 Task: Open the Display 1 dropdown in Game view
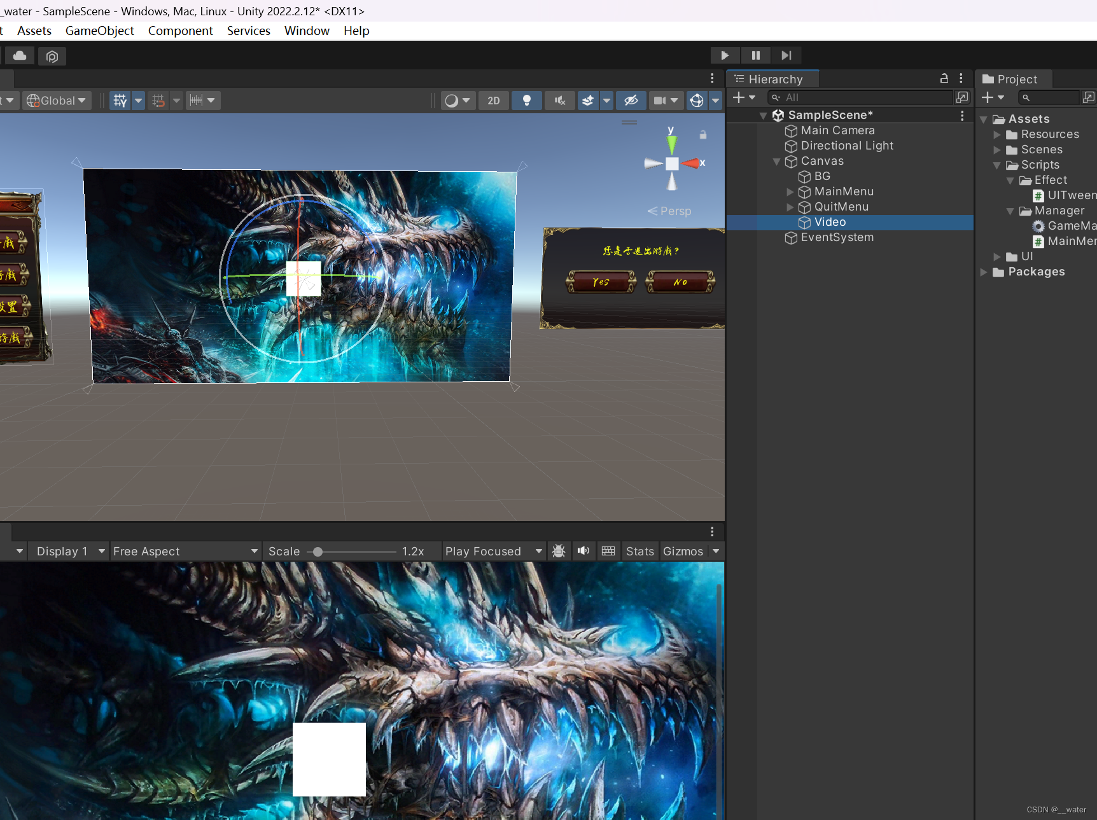[70, 552]
